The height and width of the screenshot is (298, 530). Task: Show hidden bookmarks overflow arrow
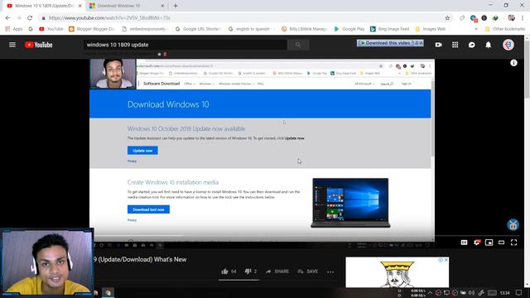point(476,29)
